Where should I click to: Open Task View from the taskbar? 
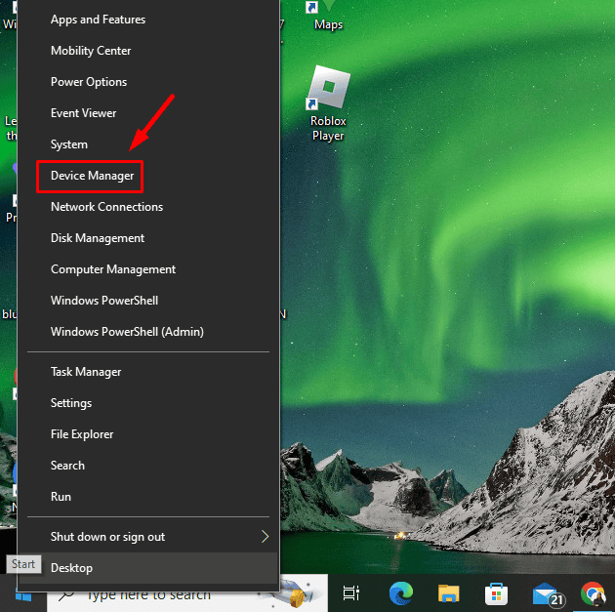click(x=351, y=593)
